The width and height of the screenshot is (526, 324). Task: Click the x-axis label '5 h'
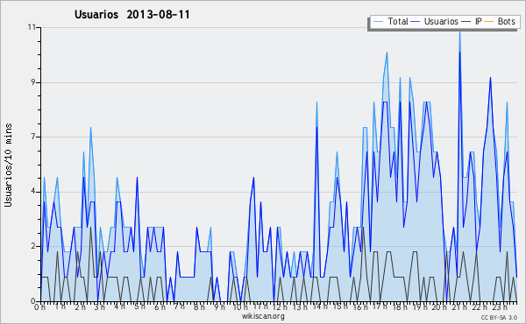139,306
